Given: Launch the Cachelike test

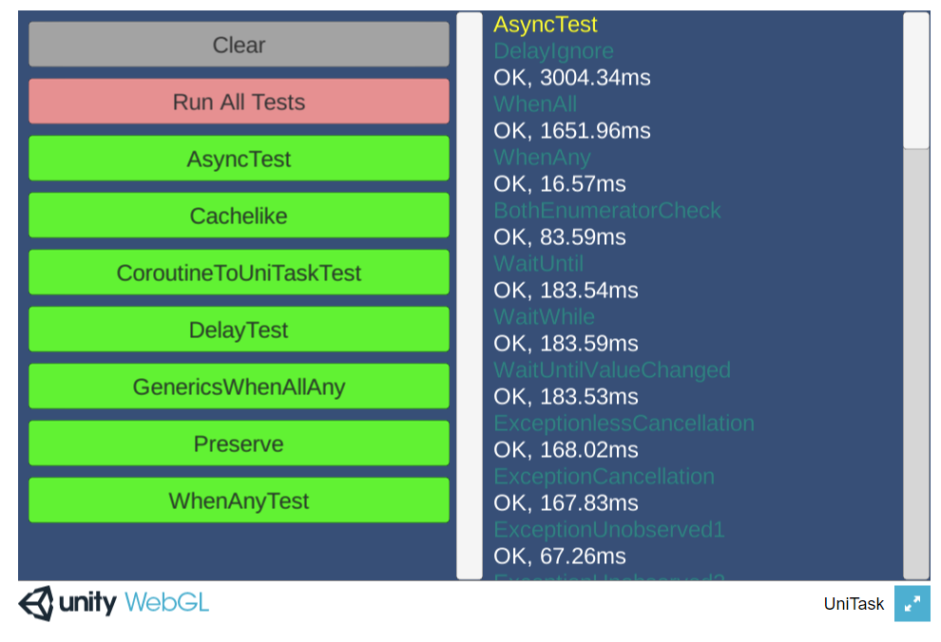Looking at the screenshot, I should 239,215.
